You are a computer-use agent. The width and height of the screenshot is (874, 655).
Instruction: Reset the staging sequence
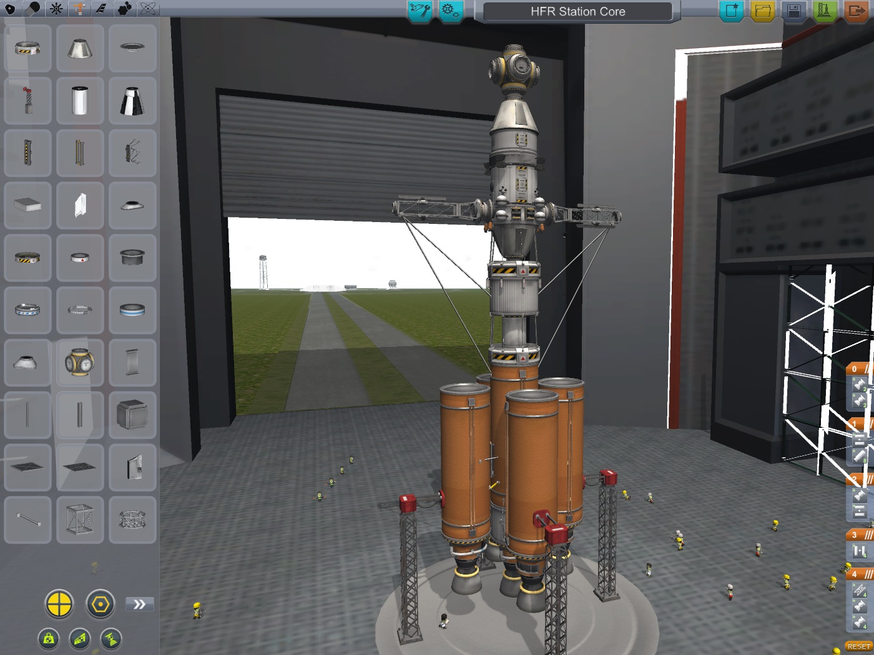(x=858, y=646)
